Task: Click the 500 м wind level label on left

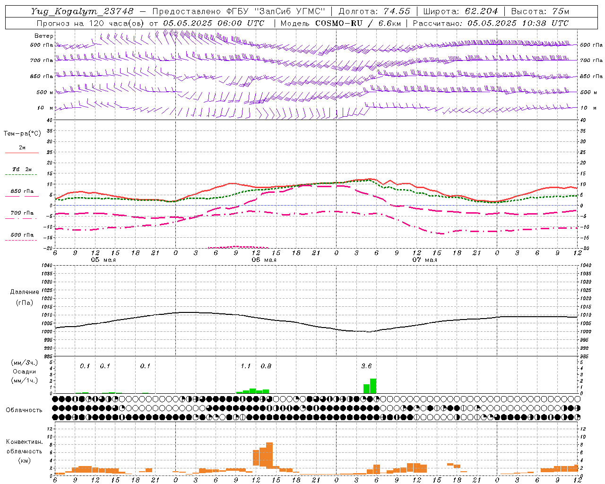Action: tap(45, 92)
